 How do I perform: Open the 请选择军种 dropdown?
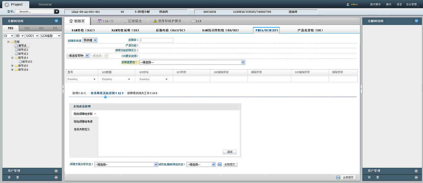pos(78,56)
